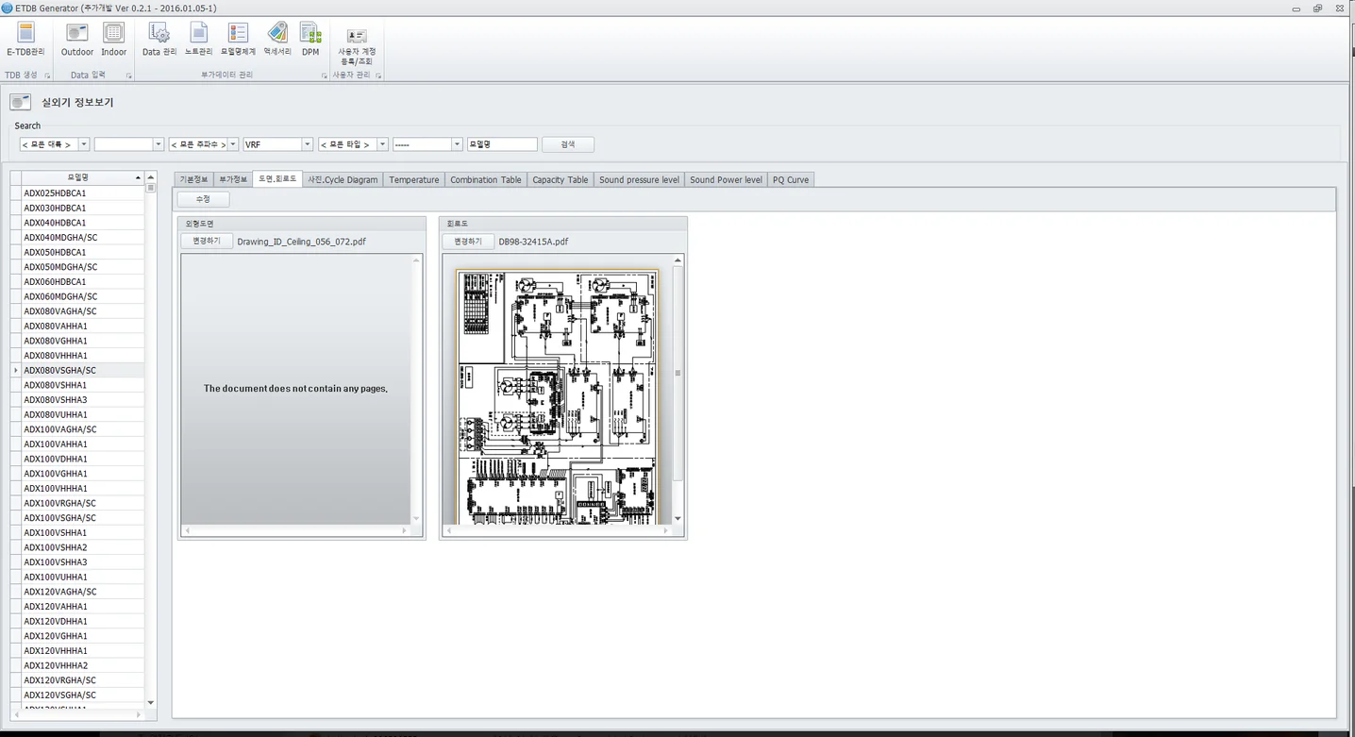Switch to the Sound Power level tab
The width and height of the screenshot is (1355, 737).
point(726,179)
